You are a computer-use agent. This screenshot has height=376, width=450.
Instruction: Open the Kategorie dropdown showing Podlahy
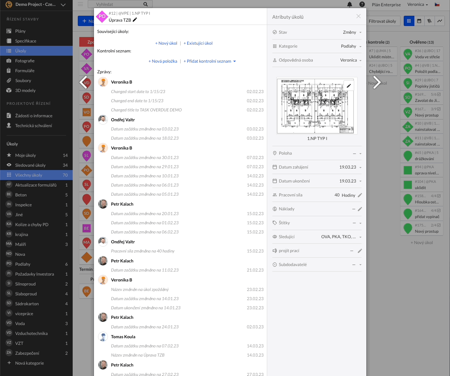(x=351, y=46)
